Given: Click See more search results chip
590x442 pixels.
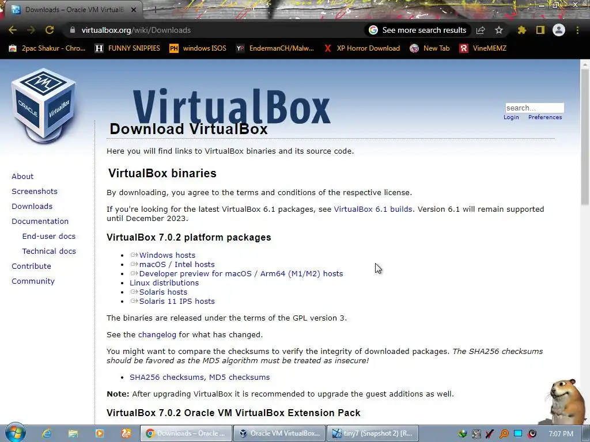Looking at the screenshot, I should click(418, 30).
